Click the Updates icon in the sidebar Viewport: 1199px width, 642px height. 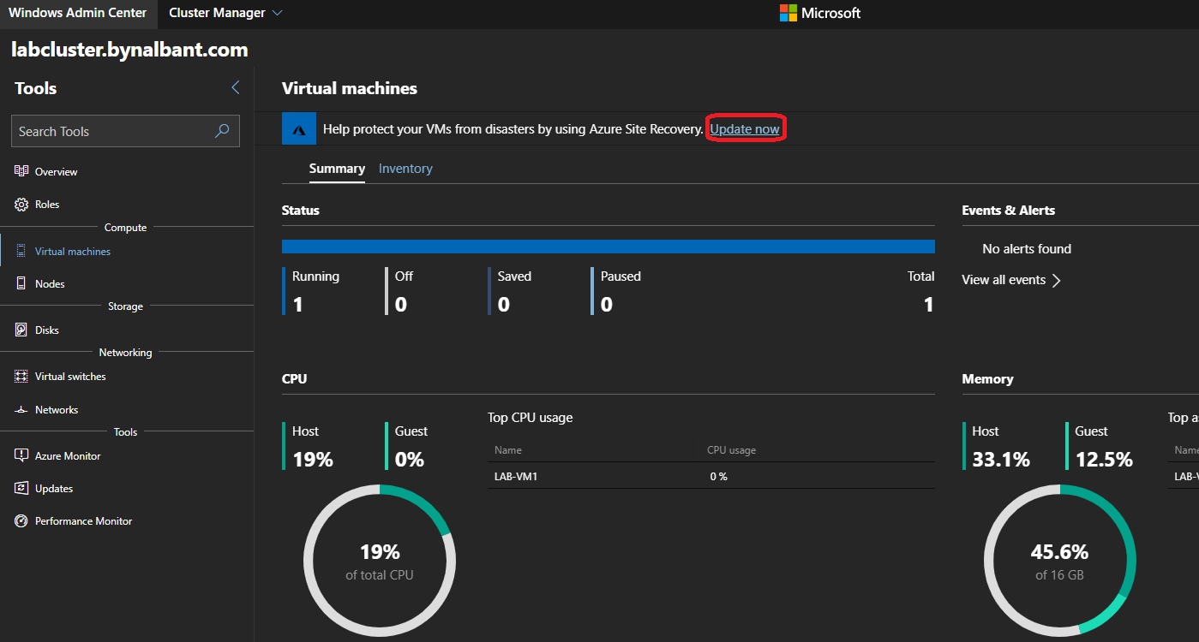click(x=21, y=488)
